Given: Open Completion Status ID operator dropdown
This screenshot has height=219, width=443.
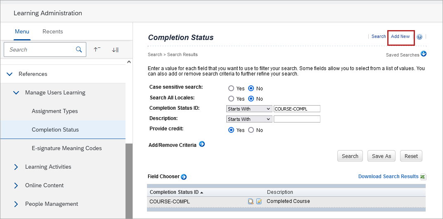Looking at the screenshot, I should point(249,109).
